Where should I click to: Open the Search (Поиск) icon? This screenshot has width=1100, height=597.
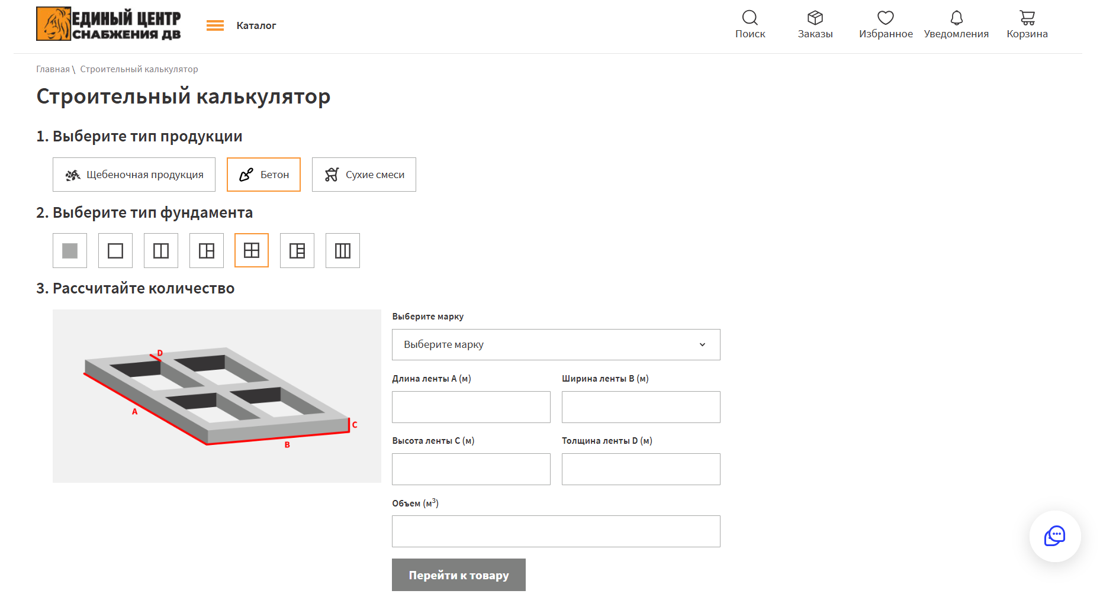(750, 18)
